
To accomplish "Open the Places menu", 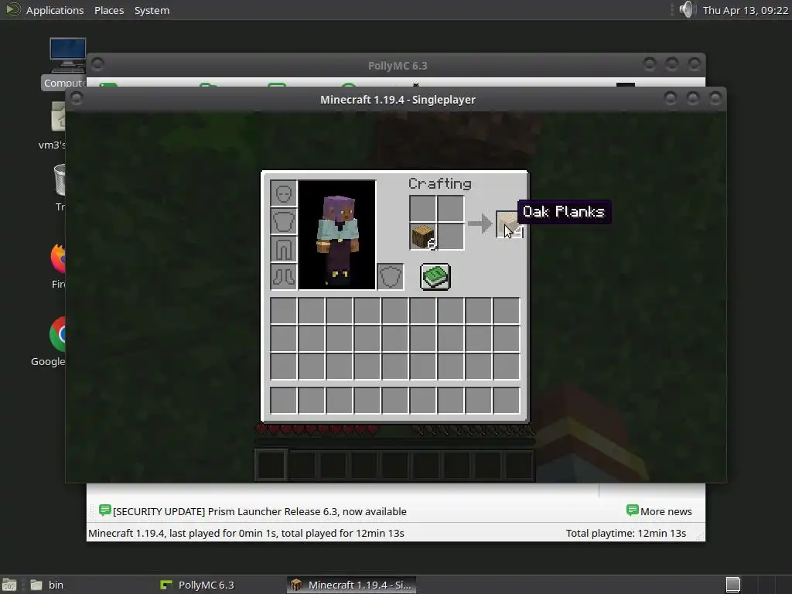I will 109,10.
